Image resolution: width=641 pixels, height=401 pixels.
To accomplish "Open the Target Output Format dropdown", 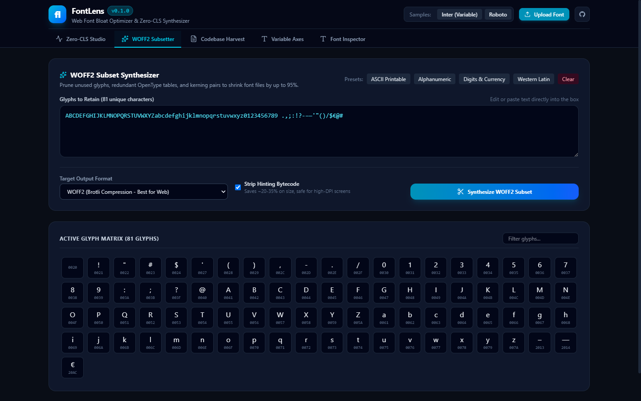I will [143, 192].
